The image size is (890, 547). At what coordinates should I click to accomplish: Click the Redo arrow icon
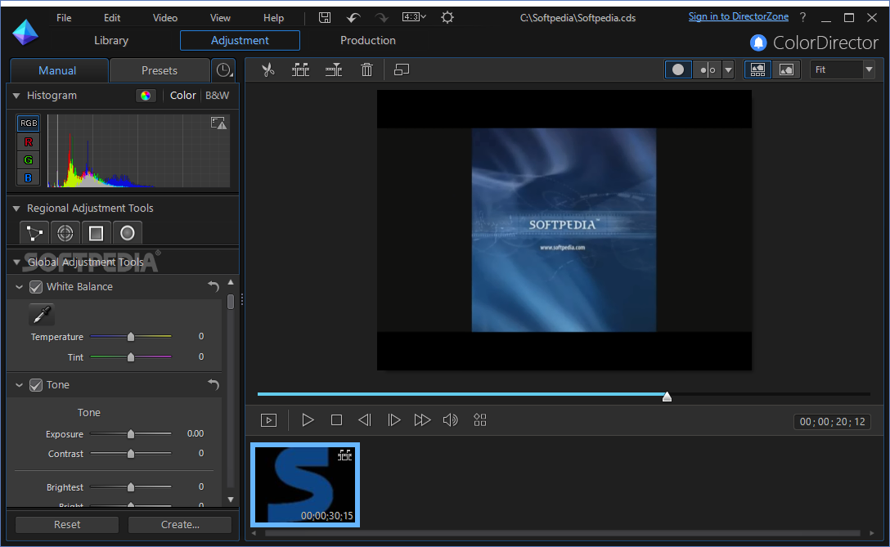pyautogui.click(x=381, y=18)
